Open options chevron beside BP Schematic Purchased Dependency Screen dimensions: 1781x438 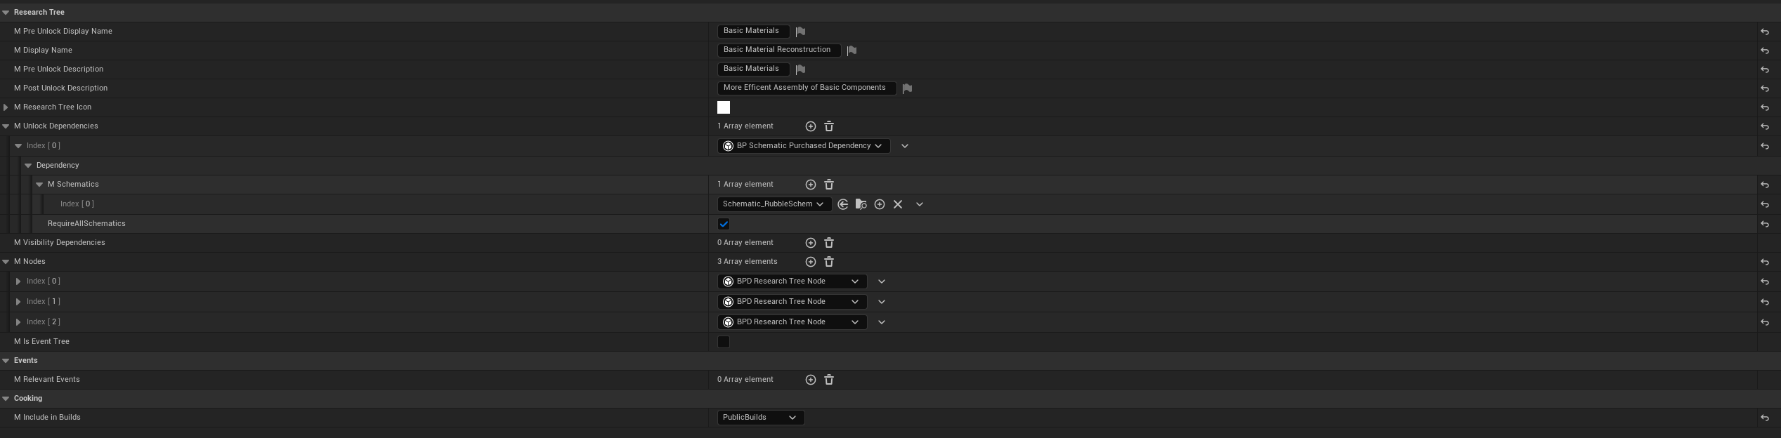pos(905,146)
